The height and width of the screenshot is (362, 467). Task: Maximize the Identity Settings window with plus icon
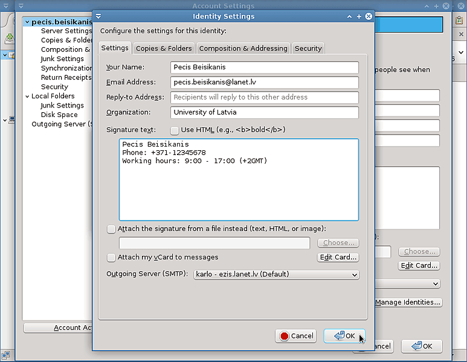pos(359,17)
